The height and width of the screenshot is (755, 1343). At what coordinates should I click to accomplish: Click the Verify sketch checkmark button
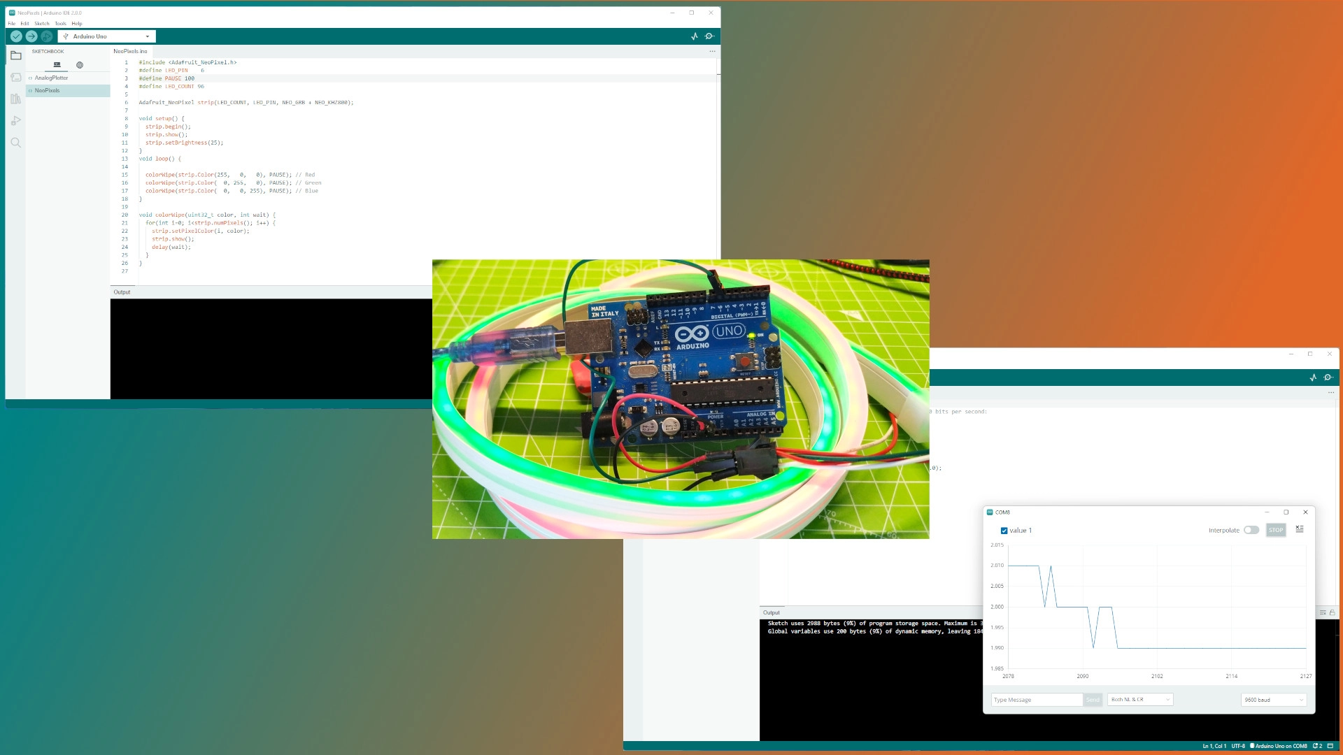pos(16,36)
